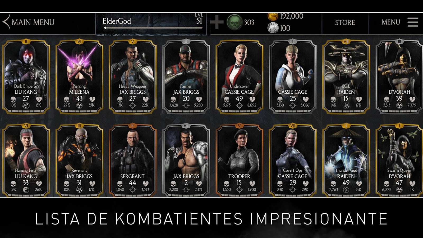Image resolution: width=423 pixels, height=238 pixels.
Task: Click the gold koins icon
Action: pyautogui.click(x=273, y=16)
